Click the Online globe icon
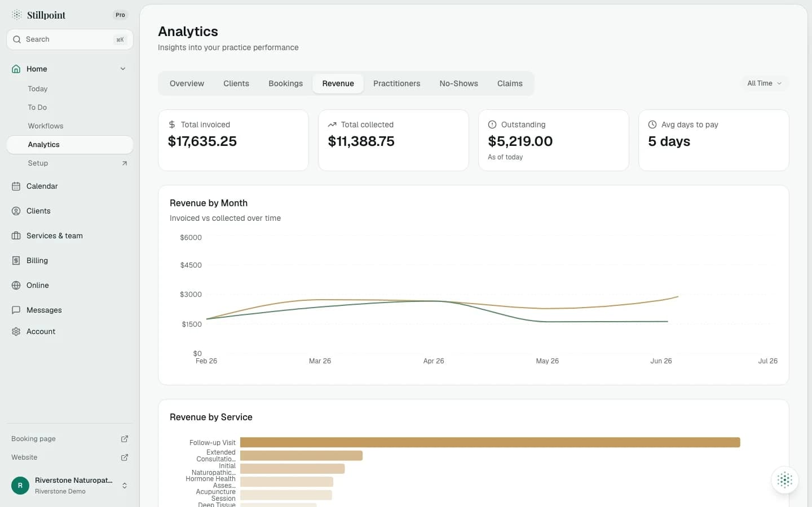812x507 pixels. coord(16,285)
